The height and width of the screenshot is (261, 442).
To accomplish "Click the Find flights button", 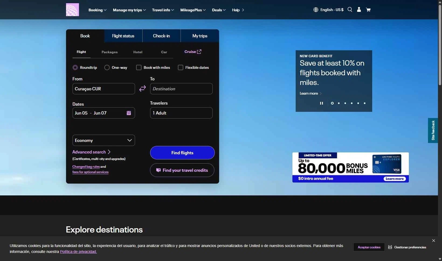I will (182, 153).
